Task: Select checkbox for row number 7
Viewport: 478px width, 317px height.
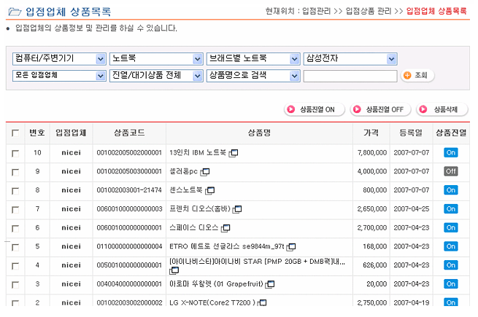Action: 15,210
